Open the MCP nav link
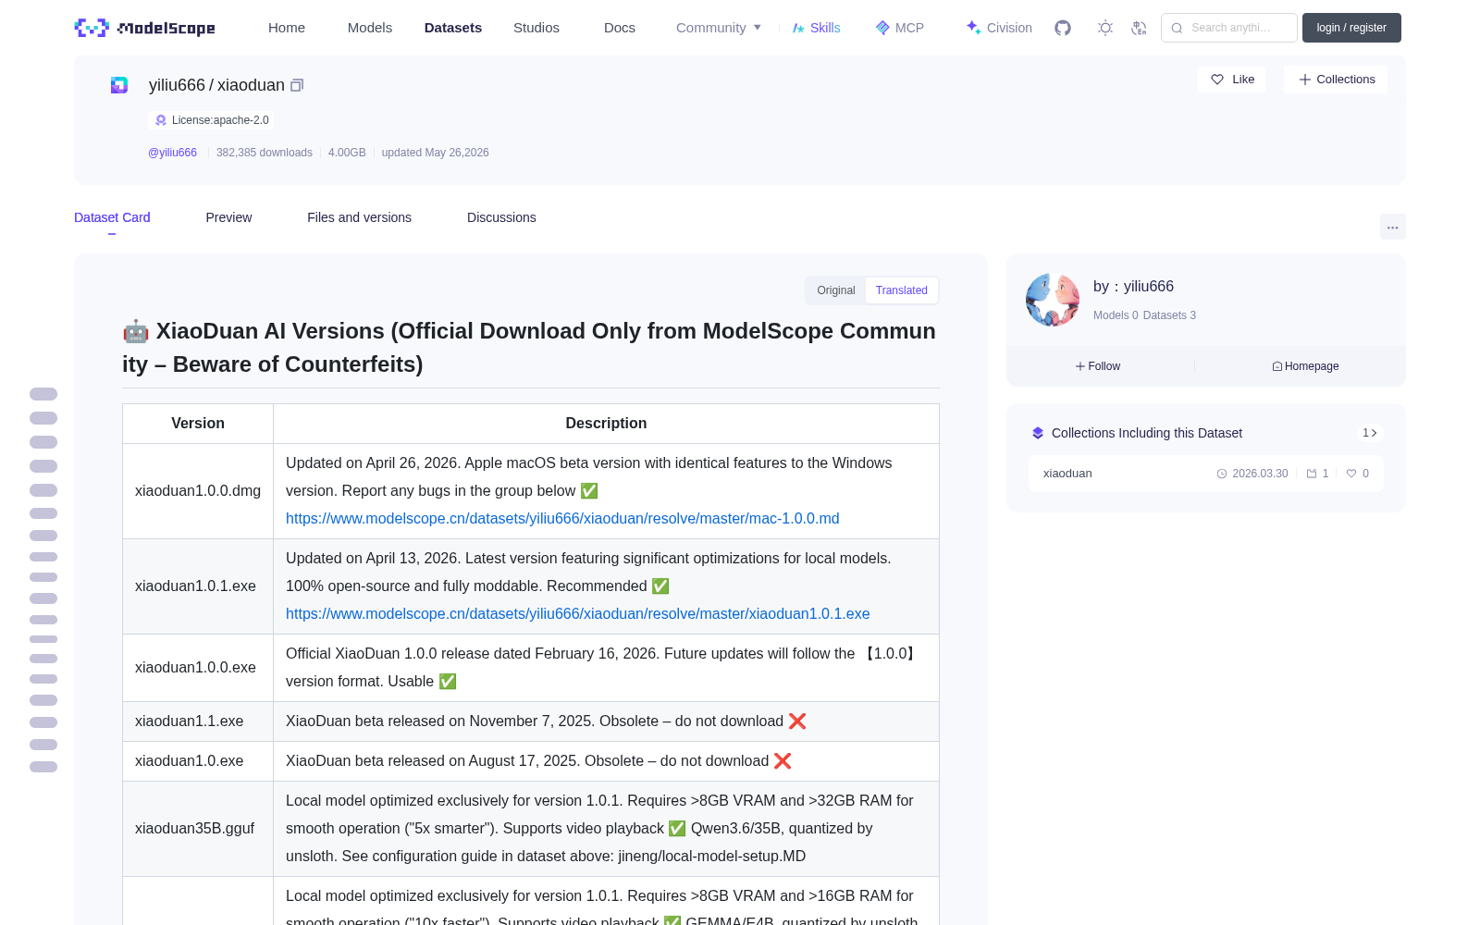Viewport: 1480px width, 925px height. [900, 28]
